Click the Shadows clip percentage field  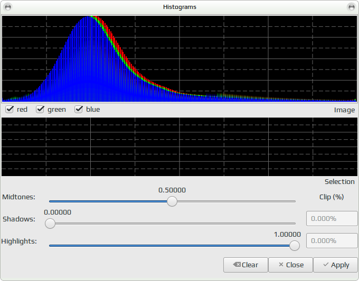coord(332,219)
